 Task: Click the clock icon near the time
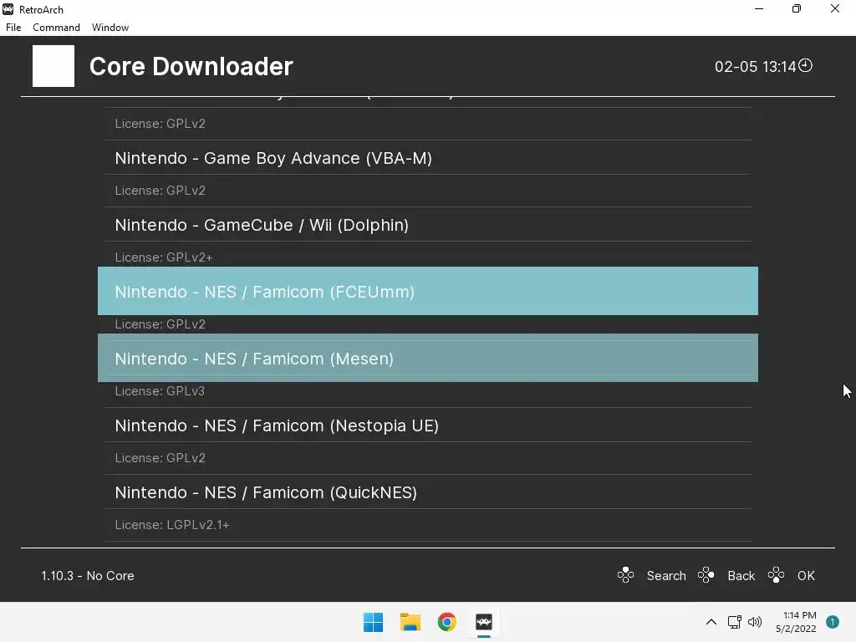click(805, 65)
